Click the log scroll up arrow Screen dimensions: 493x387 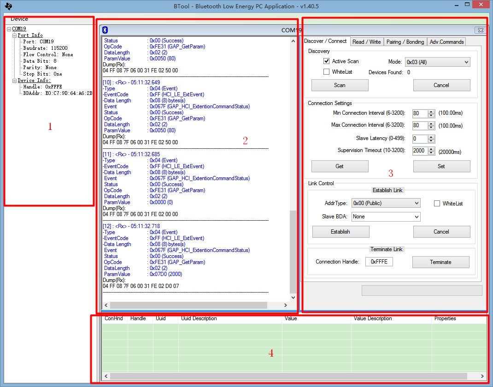(293, 41)
